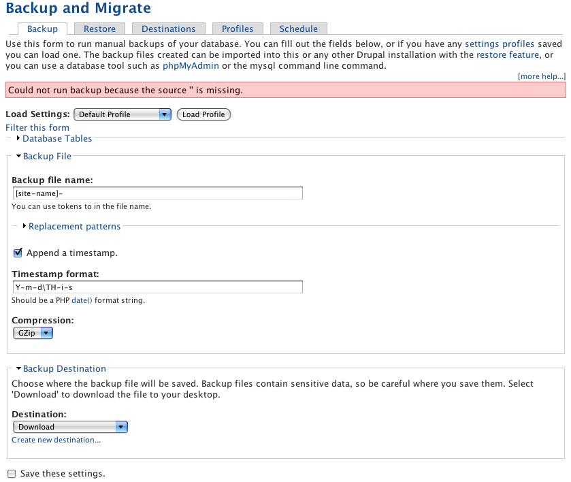Open the Destinations tab
Viewport: 571px width, 482px height.
pos(168,29)
